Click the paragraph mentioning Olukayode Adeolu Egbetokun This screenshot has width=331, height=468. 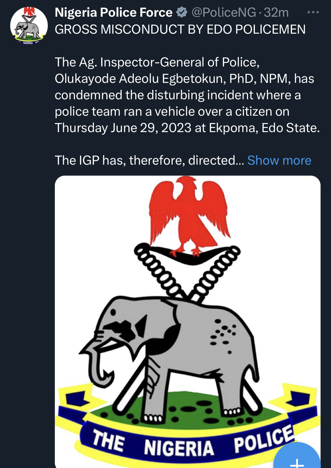coord(184,79)
